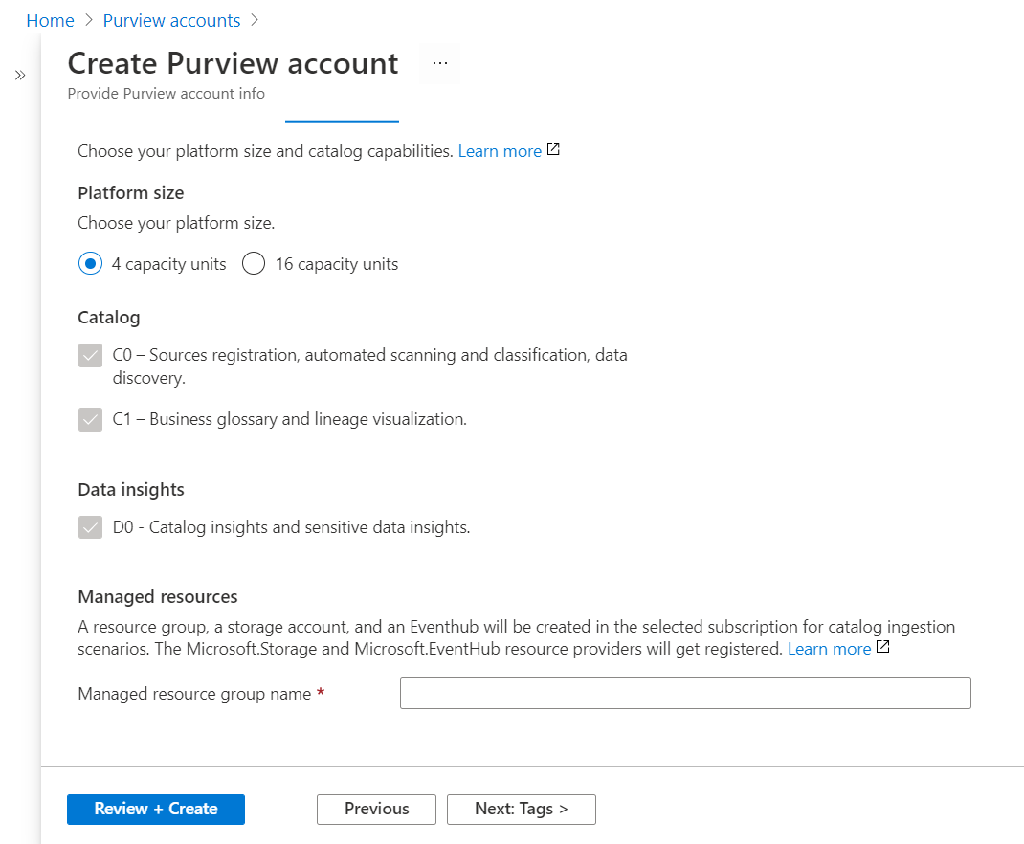The image size is (1024, 844).
Task: Open Learn more about managed resources
Action: click(x=829, y=649)
